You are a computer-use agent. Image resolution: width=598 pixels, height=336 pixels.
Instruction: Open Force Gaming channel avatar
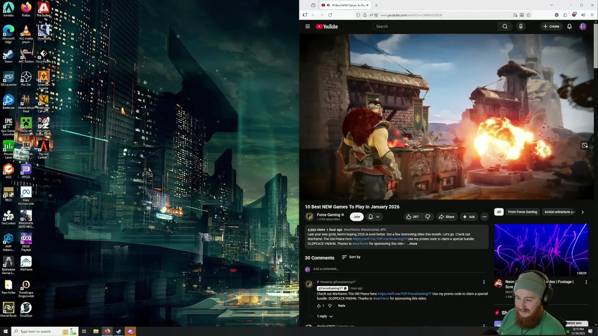(309, 217)
